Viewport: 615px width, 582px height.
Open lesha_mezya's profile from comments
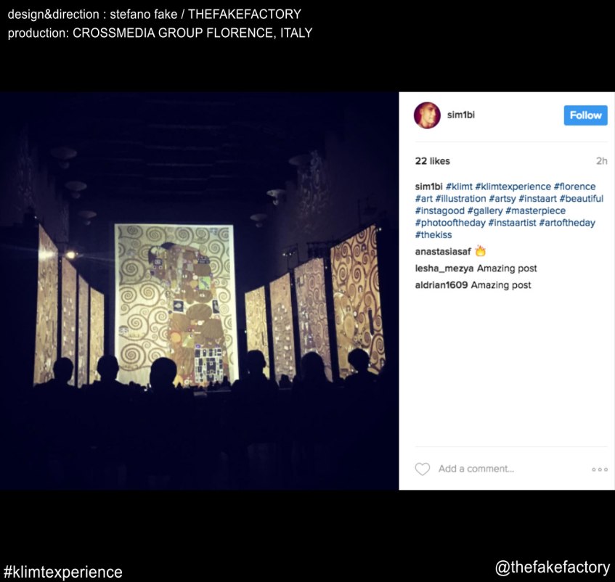pyautogui.click(x=444, y=269)
